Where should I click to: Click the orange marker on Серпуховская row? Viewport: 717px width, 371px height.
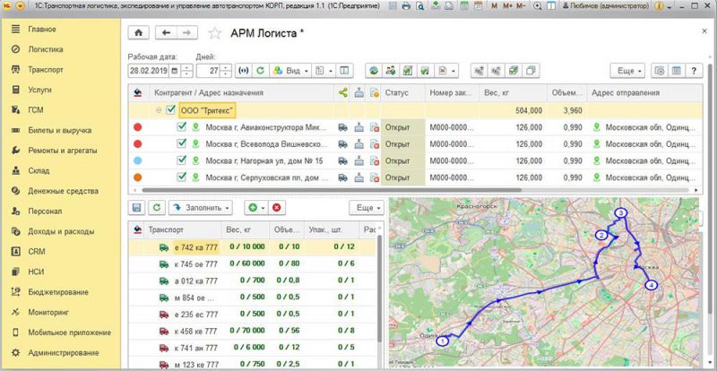[137, 177]
